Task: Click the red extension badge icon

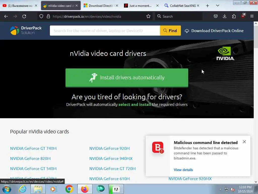Action: [243, 16]
